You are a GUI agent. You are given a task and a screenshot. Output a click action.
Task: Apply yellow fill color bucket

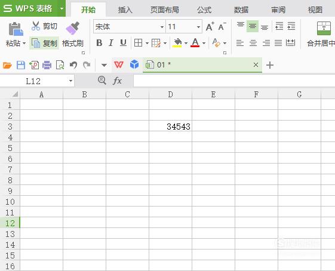pyautogui.click(x=177, y=43)
